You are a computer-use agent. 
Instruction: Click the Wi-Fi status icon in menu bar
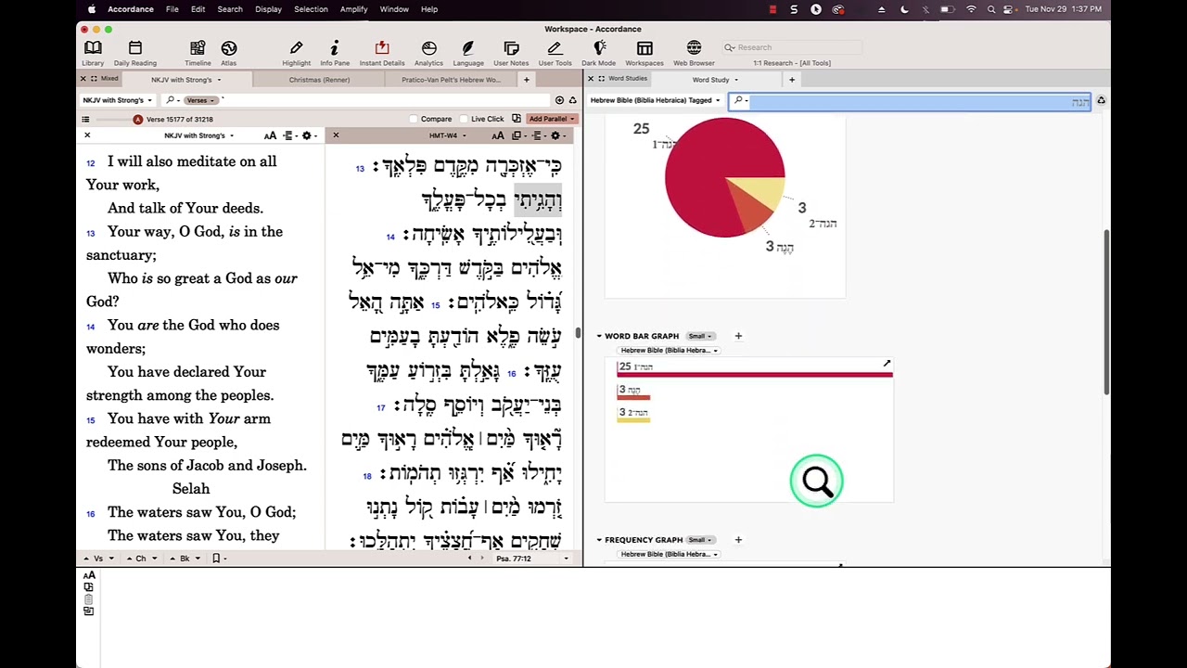click(971, 9)
